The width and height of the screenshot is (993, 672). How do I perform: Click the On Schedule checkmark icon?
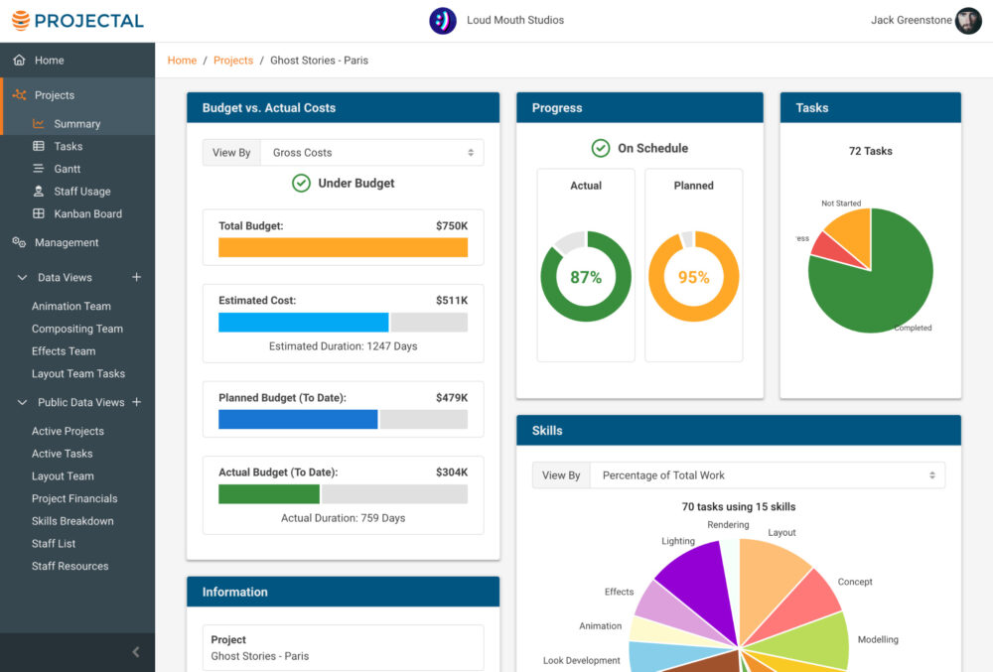pos(601,148)
